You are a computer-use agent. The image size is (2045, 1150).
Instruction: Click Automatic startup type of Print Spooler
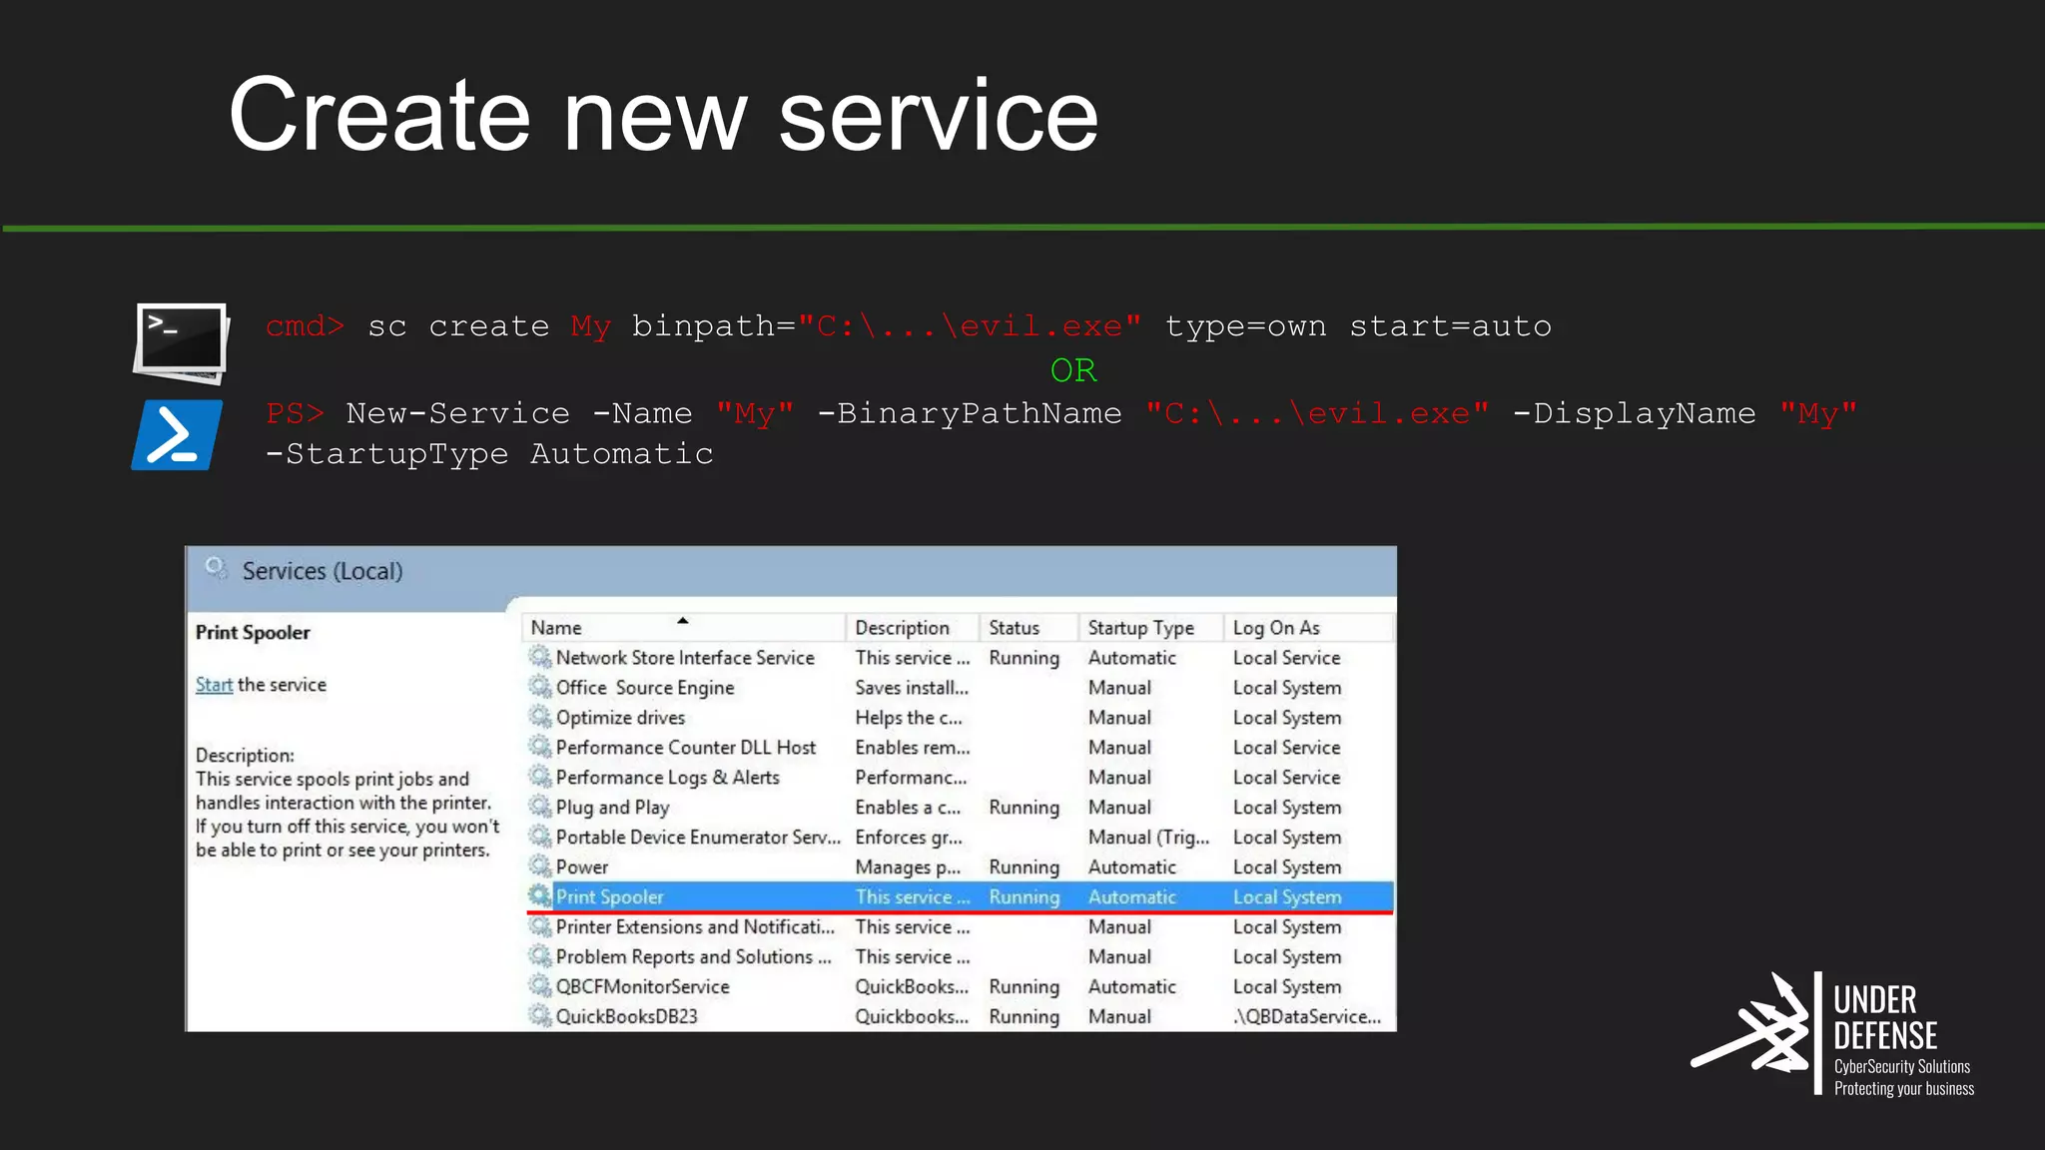1132,897
